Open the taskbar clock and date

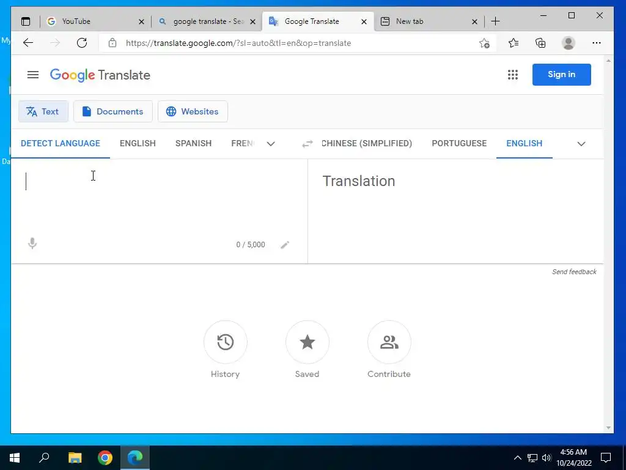(x=573, y=458)
